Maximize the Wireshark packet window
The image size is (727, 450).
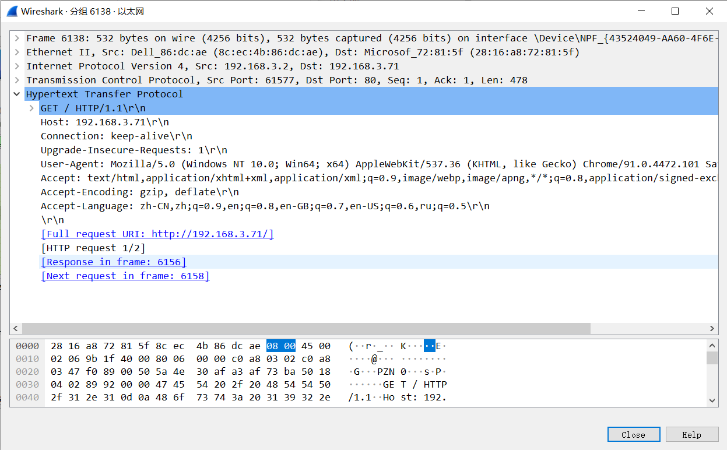675,11
